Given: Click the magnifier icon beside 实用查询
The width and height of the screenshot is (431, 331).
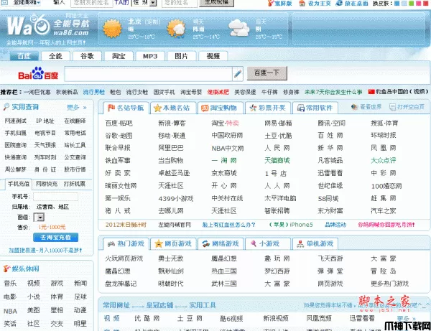Looking at the screenshot, I should (6, 107).
